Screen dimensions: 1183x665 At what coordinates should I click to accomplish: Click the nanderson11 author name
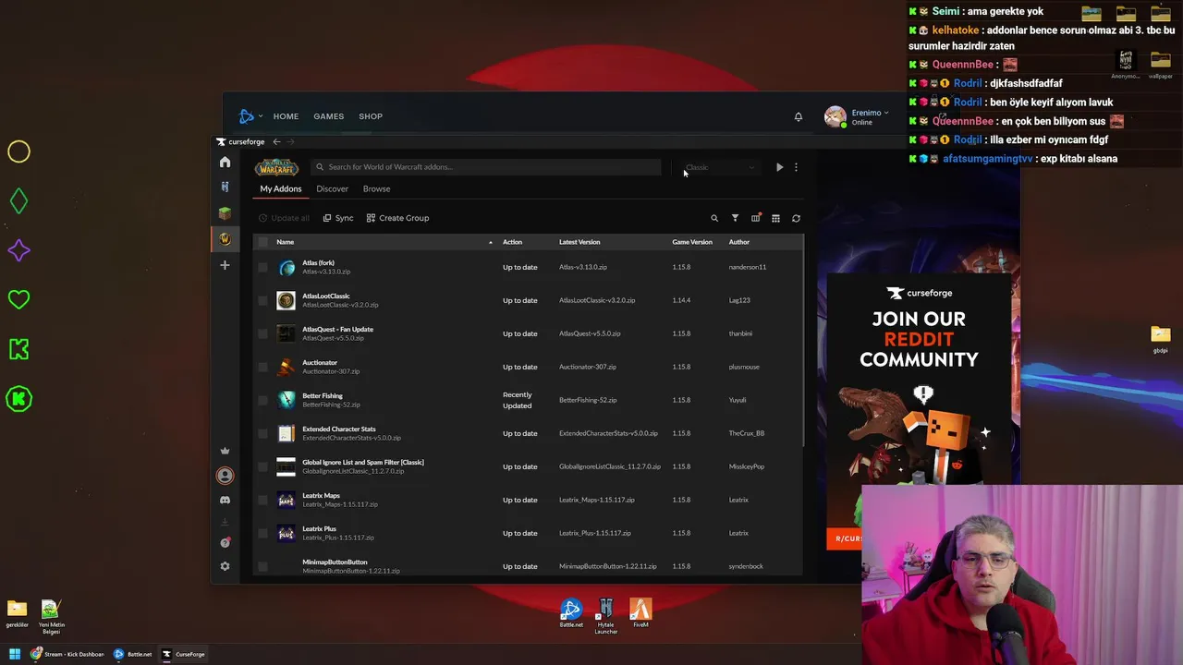(x=747, y=267)
